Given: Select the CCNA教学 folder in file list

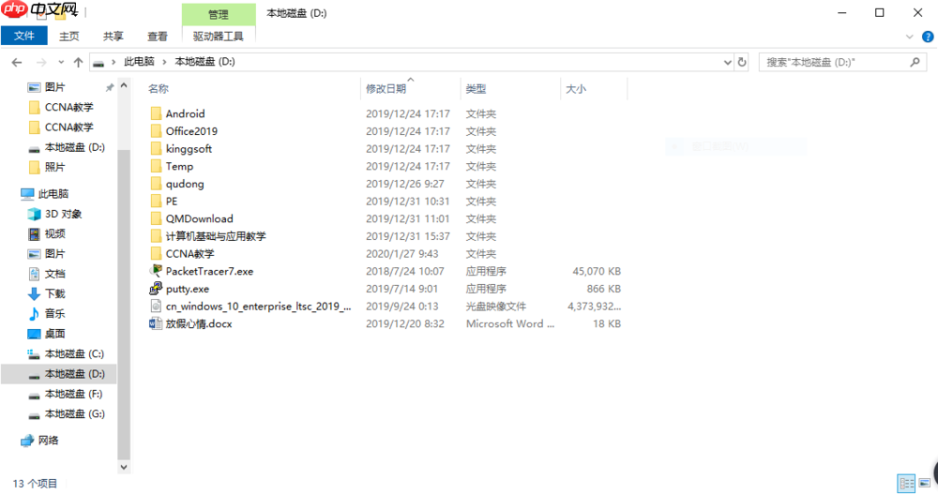Looking at the screenshot, I should coord(190,254).
